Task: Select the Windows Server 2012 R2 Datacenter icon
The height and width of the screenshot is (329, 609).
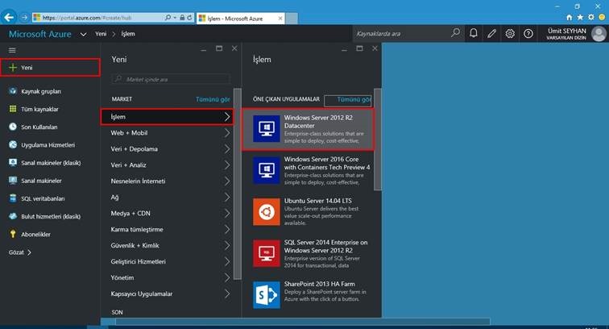Action: coord(267,128)
